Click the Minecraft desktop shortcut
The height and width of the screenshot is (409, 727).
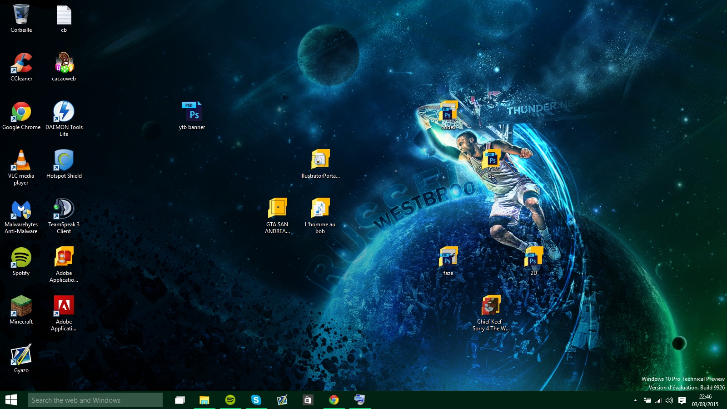(x=21, y=310)
